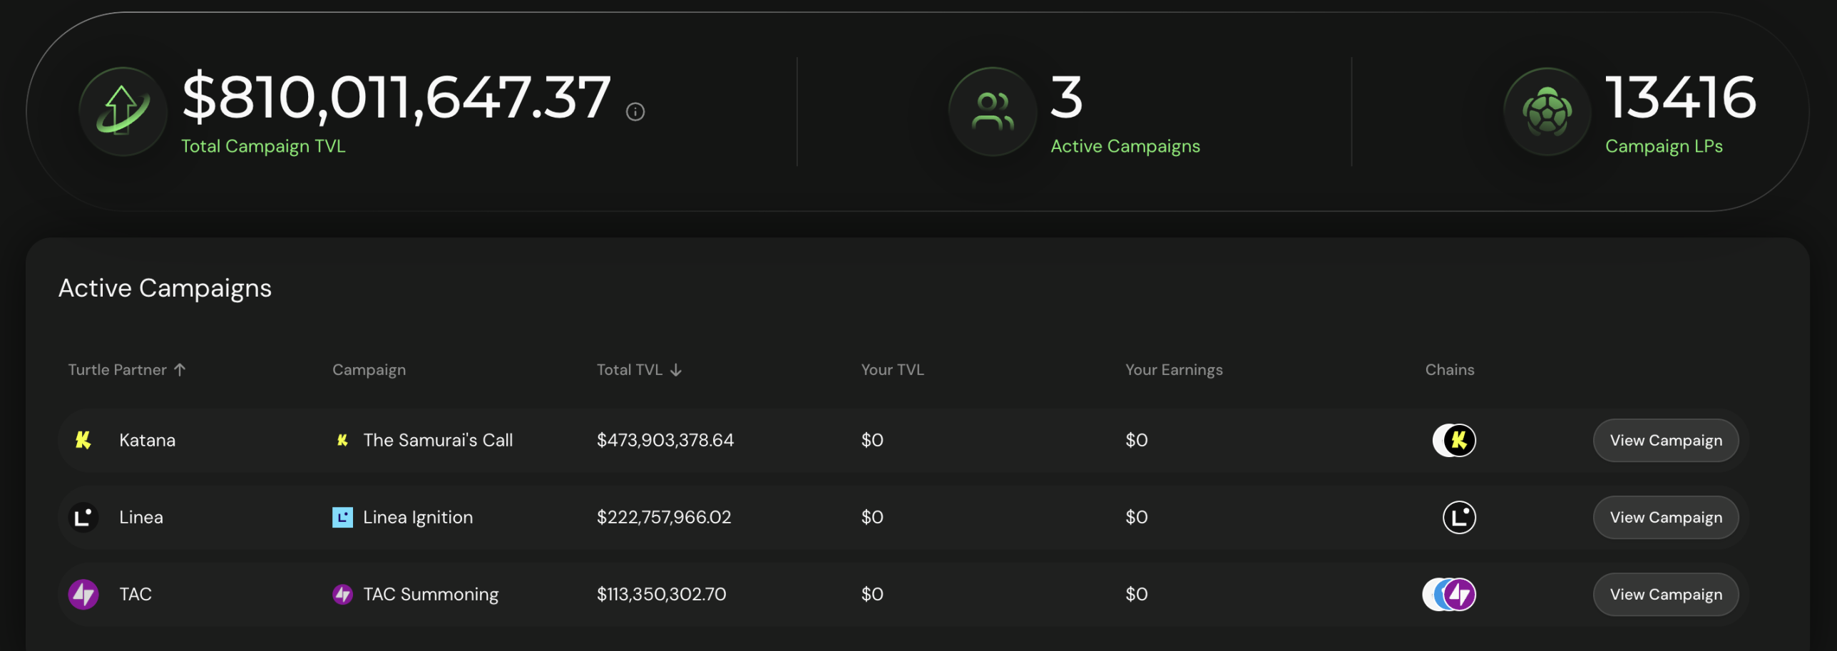Click the Linea partner logo icon

[x=83, y=517]
